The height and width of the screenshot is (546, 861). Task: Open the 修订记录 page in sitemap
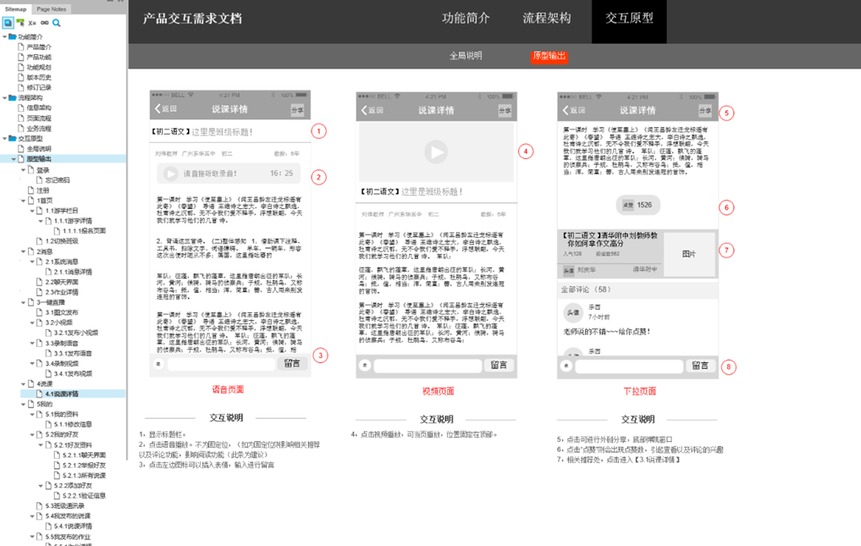coord(38,87)
